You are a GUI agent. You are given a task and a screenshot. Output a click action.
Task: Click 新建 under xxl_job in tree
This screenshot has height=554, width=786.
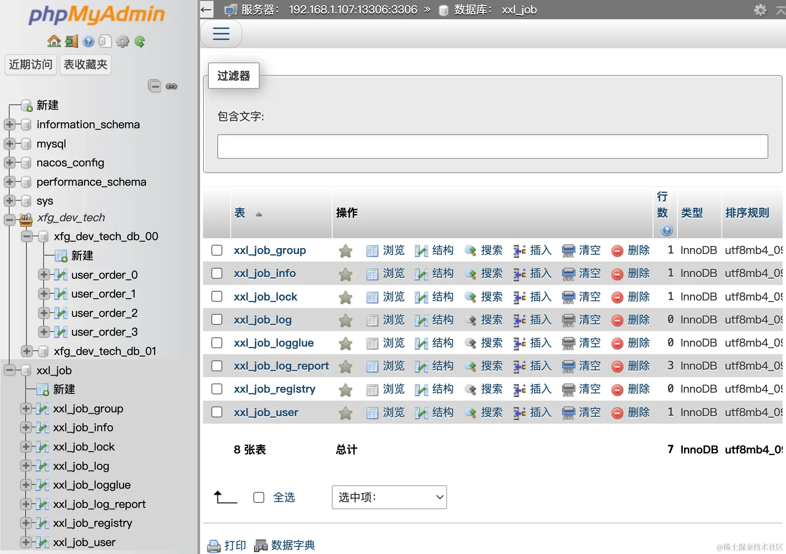(64, 389)
